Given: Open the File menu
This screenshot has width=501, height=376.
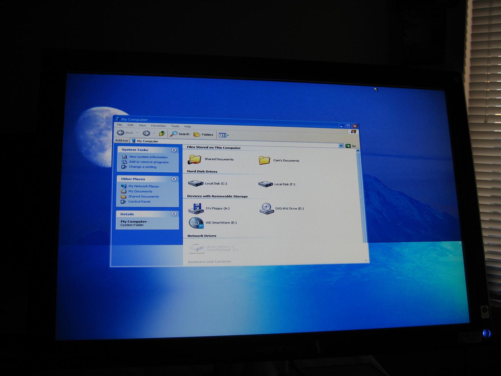Looking at the screenshot, I should click(119, 125).
